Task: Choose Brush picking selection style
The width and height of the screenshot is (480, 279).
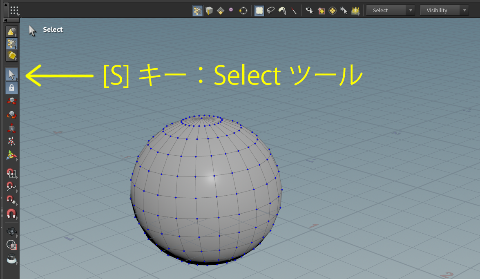Action: tap(282, 11)
